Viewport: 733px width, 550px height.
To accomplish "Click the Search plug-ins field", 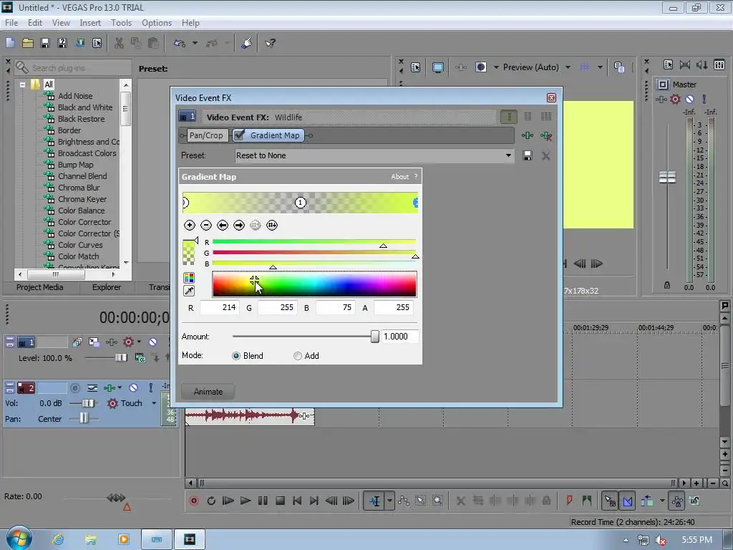I will coord(72,68).
